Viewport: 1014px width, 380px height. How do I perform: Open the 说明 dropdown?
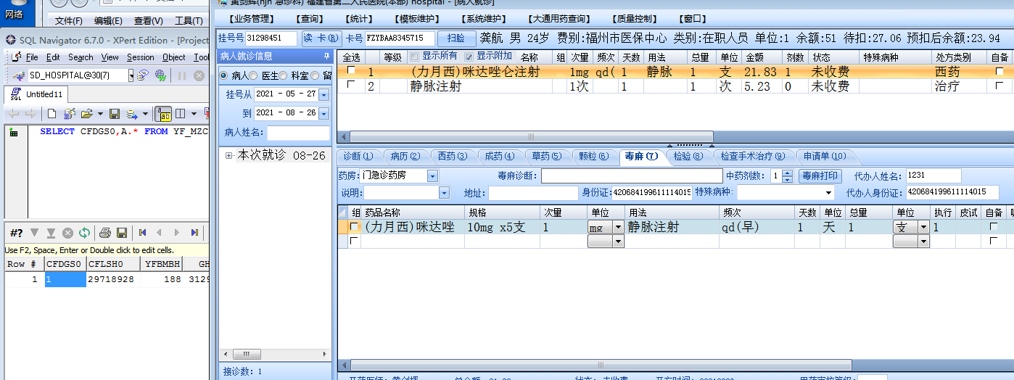[445, 193]
